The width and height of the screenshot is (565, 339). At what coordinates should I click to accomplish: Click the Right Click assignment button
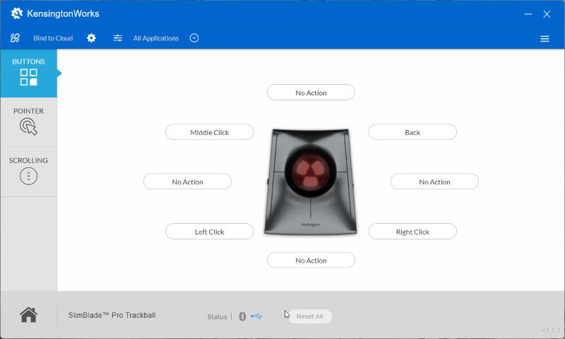coord(412,232)
